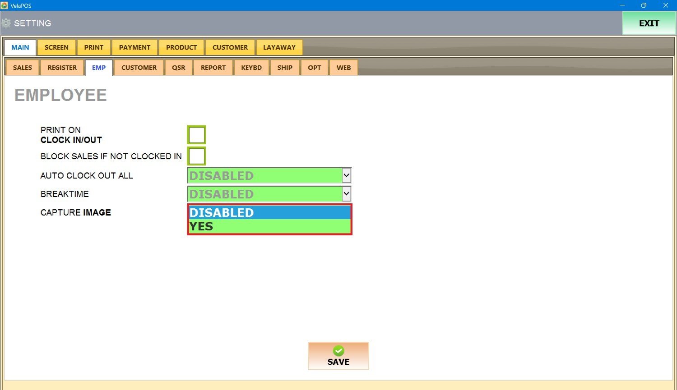Switch to the SCREEN tab
The height and width of the screenshot is (390, 677).
pos(56,47)
